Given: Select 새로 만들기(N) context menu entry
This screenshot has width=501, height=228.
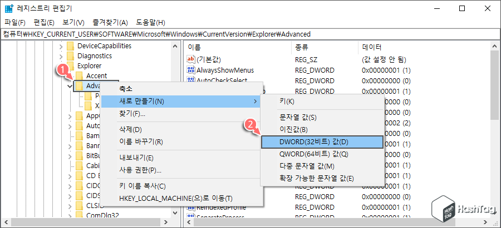Looking at the screenshot, I should [181, 102].
